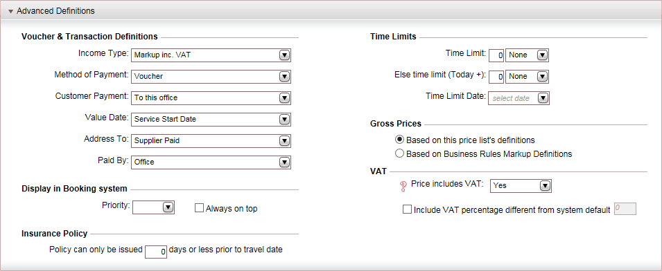Click the red question mark help icon
The image size is (662, 271).
click(x=402, y=187)
